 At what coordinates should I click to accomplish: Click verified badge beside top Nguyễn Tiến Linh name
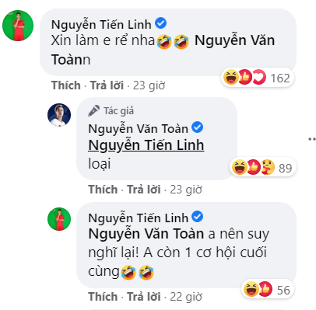[161, 23]
